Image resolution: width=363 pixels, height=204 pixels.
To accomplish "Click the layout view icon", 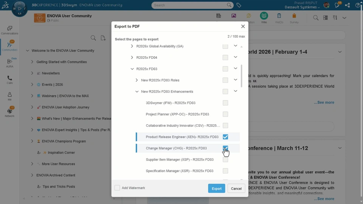I will coord(325,18).
